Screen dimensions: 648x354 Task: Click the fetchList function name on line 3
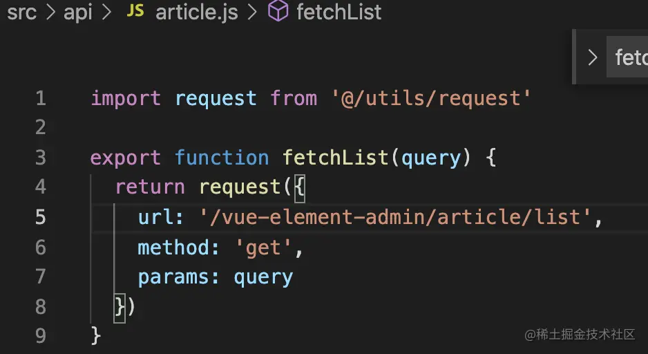(335, 158)
